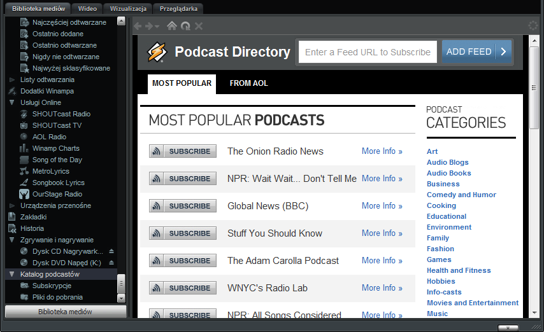Click the Ostatnio dodane icon
The height and width of the screenshot is (332, 544).
coord(24,34)
